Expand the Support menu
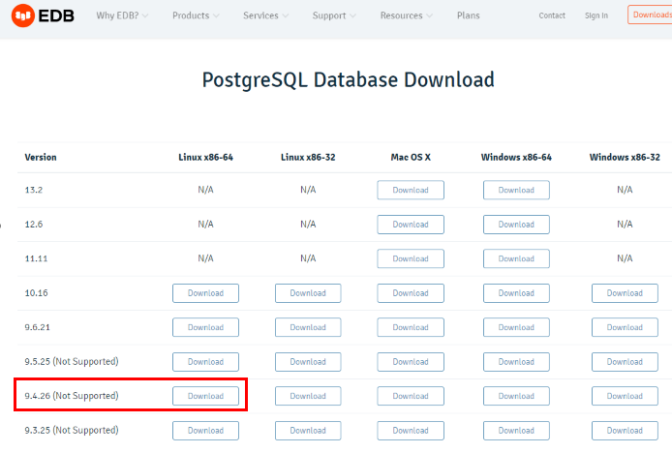This screenshot has width=672, height=453. tap(334, 15)
